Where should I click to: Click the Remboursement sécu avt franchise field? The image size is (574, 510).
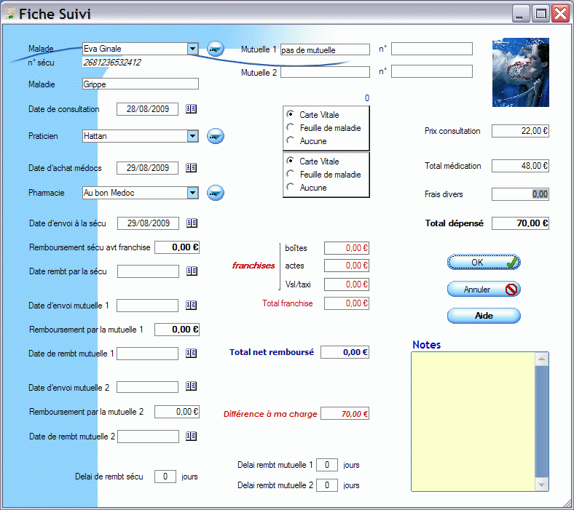tap(177, 247)
